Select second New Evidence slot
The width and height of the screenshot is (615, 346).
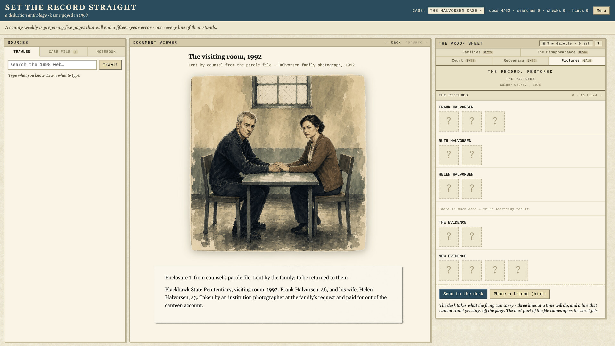(x=471, y=270)
